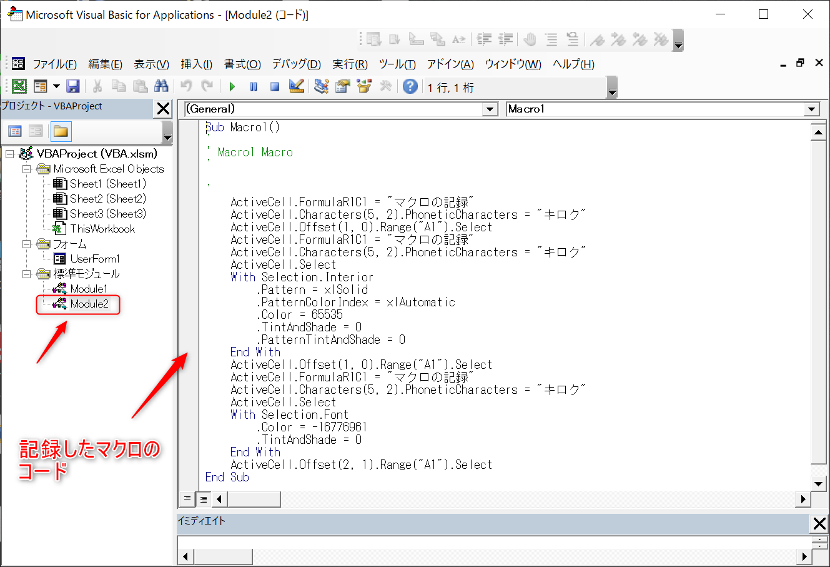Click the Cut scissors icon

97,86
